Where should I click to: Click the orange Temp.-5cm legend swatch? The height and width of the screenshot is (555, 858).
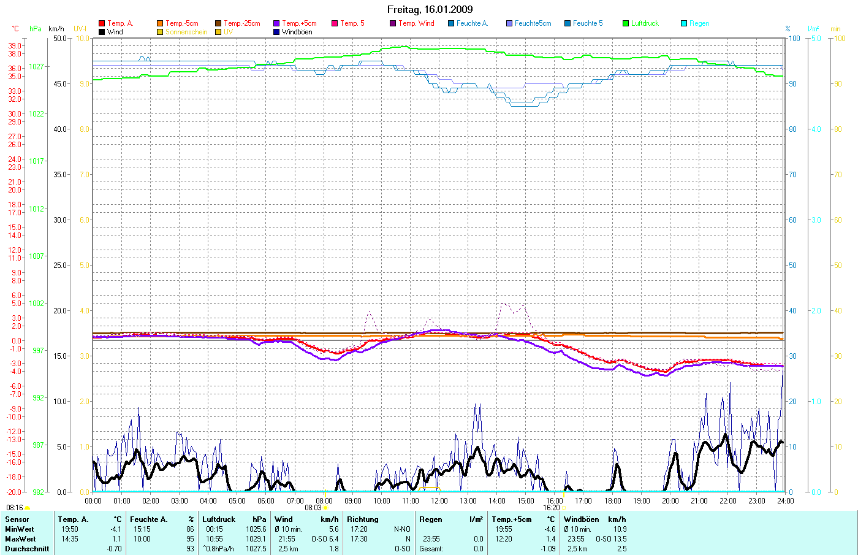[x=160, y=23]
